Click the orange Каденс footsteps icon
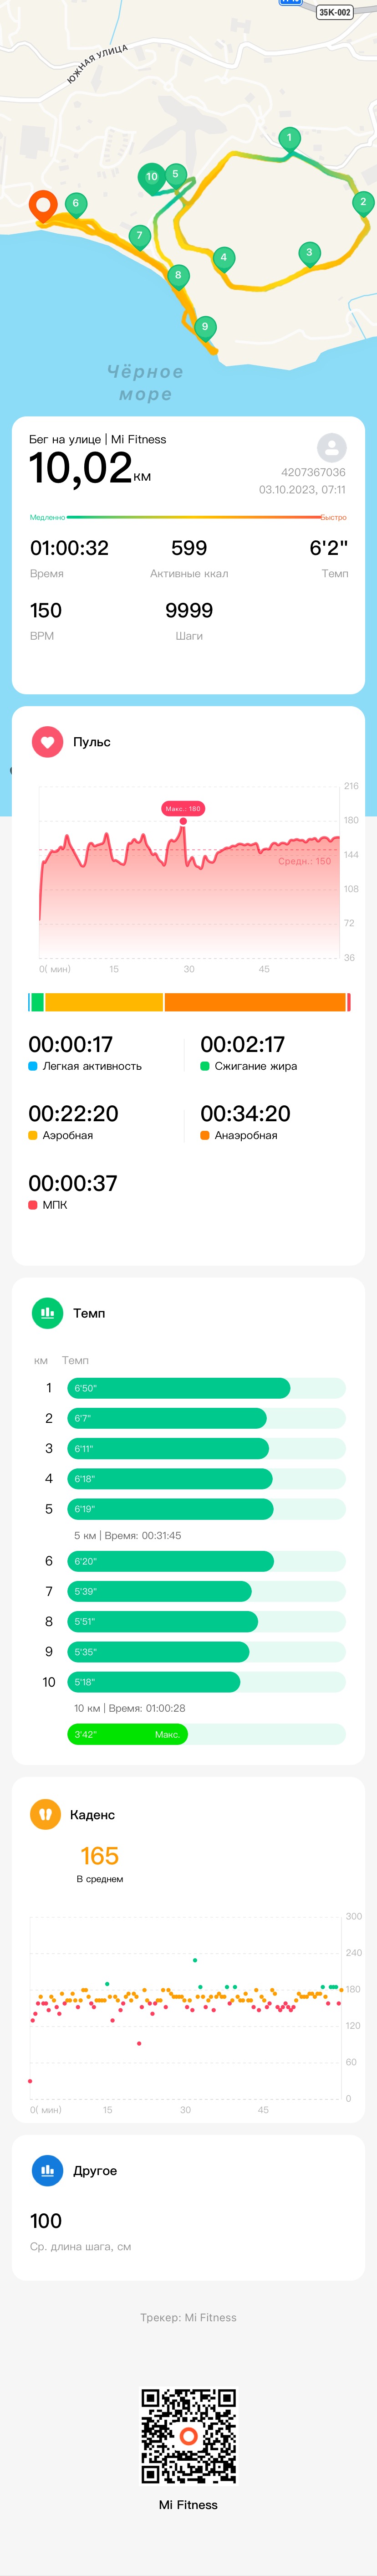The image size is (377, 2576). point(45,1814)
